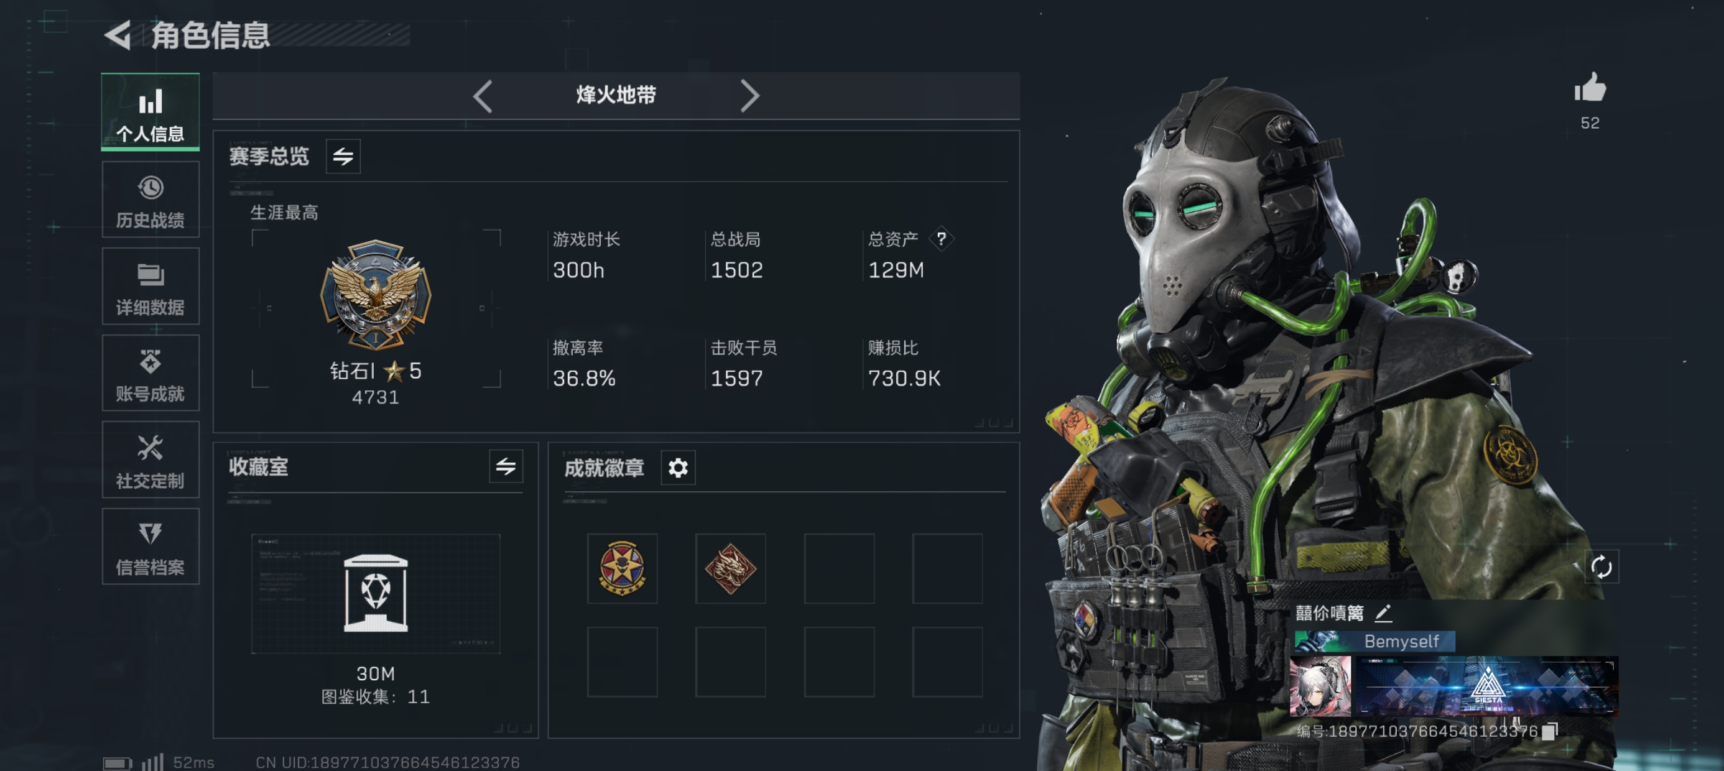Open the 信誉档案 sidebar tab
The width and height of the screenshot is (1724, 771).
pos(151,546)
